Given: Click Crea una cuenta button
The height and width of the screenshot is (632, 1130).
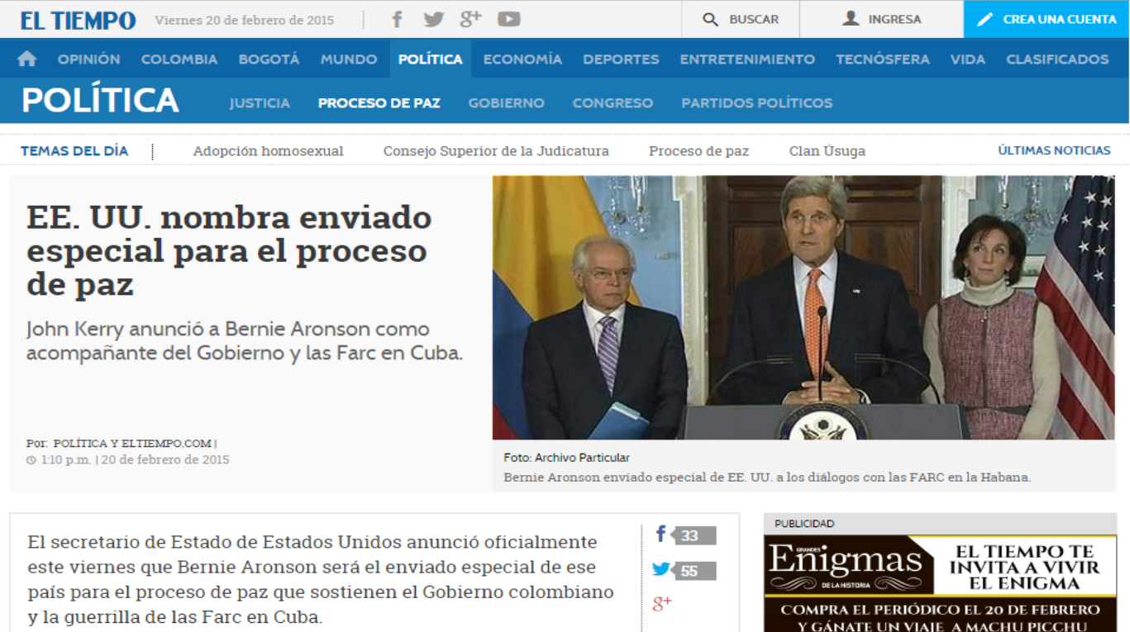Looking at the screenshot, I should click(x=1047, y=19).
